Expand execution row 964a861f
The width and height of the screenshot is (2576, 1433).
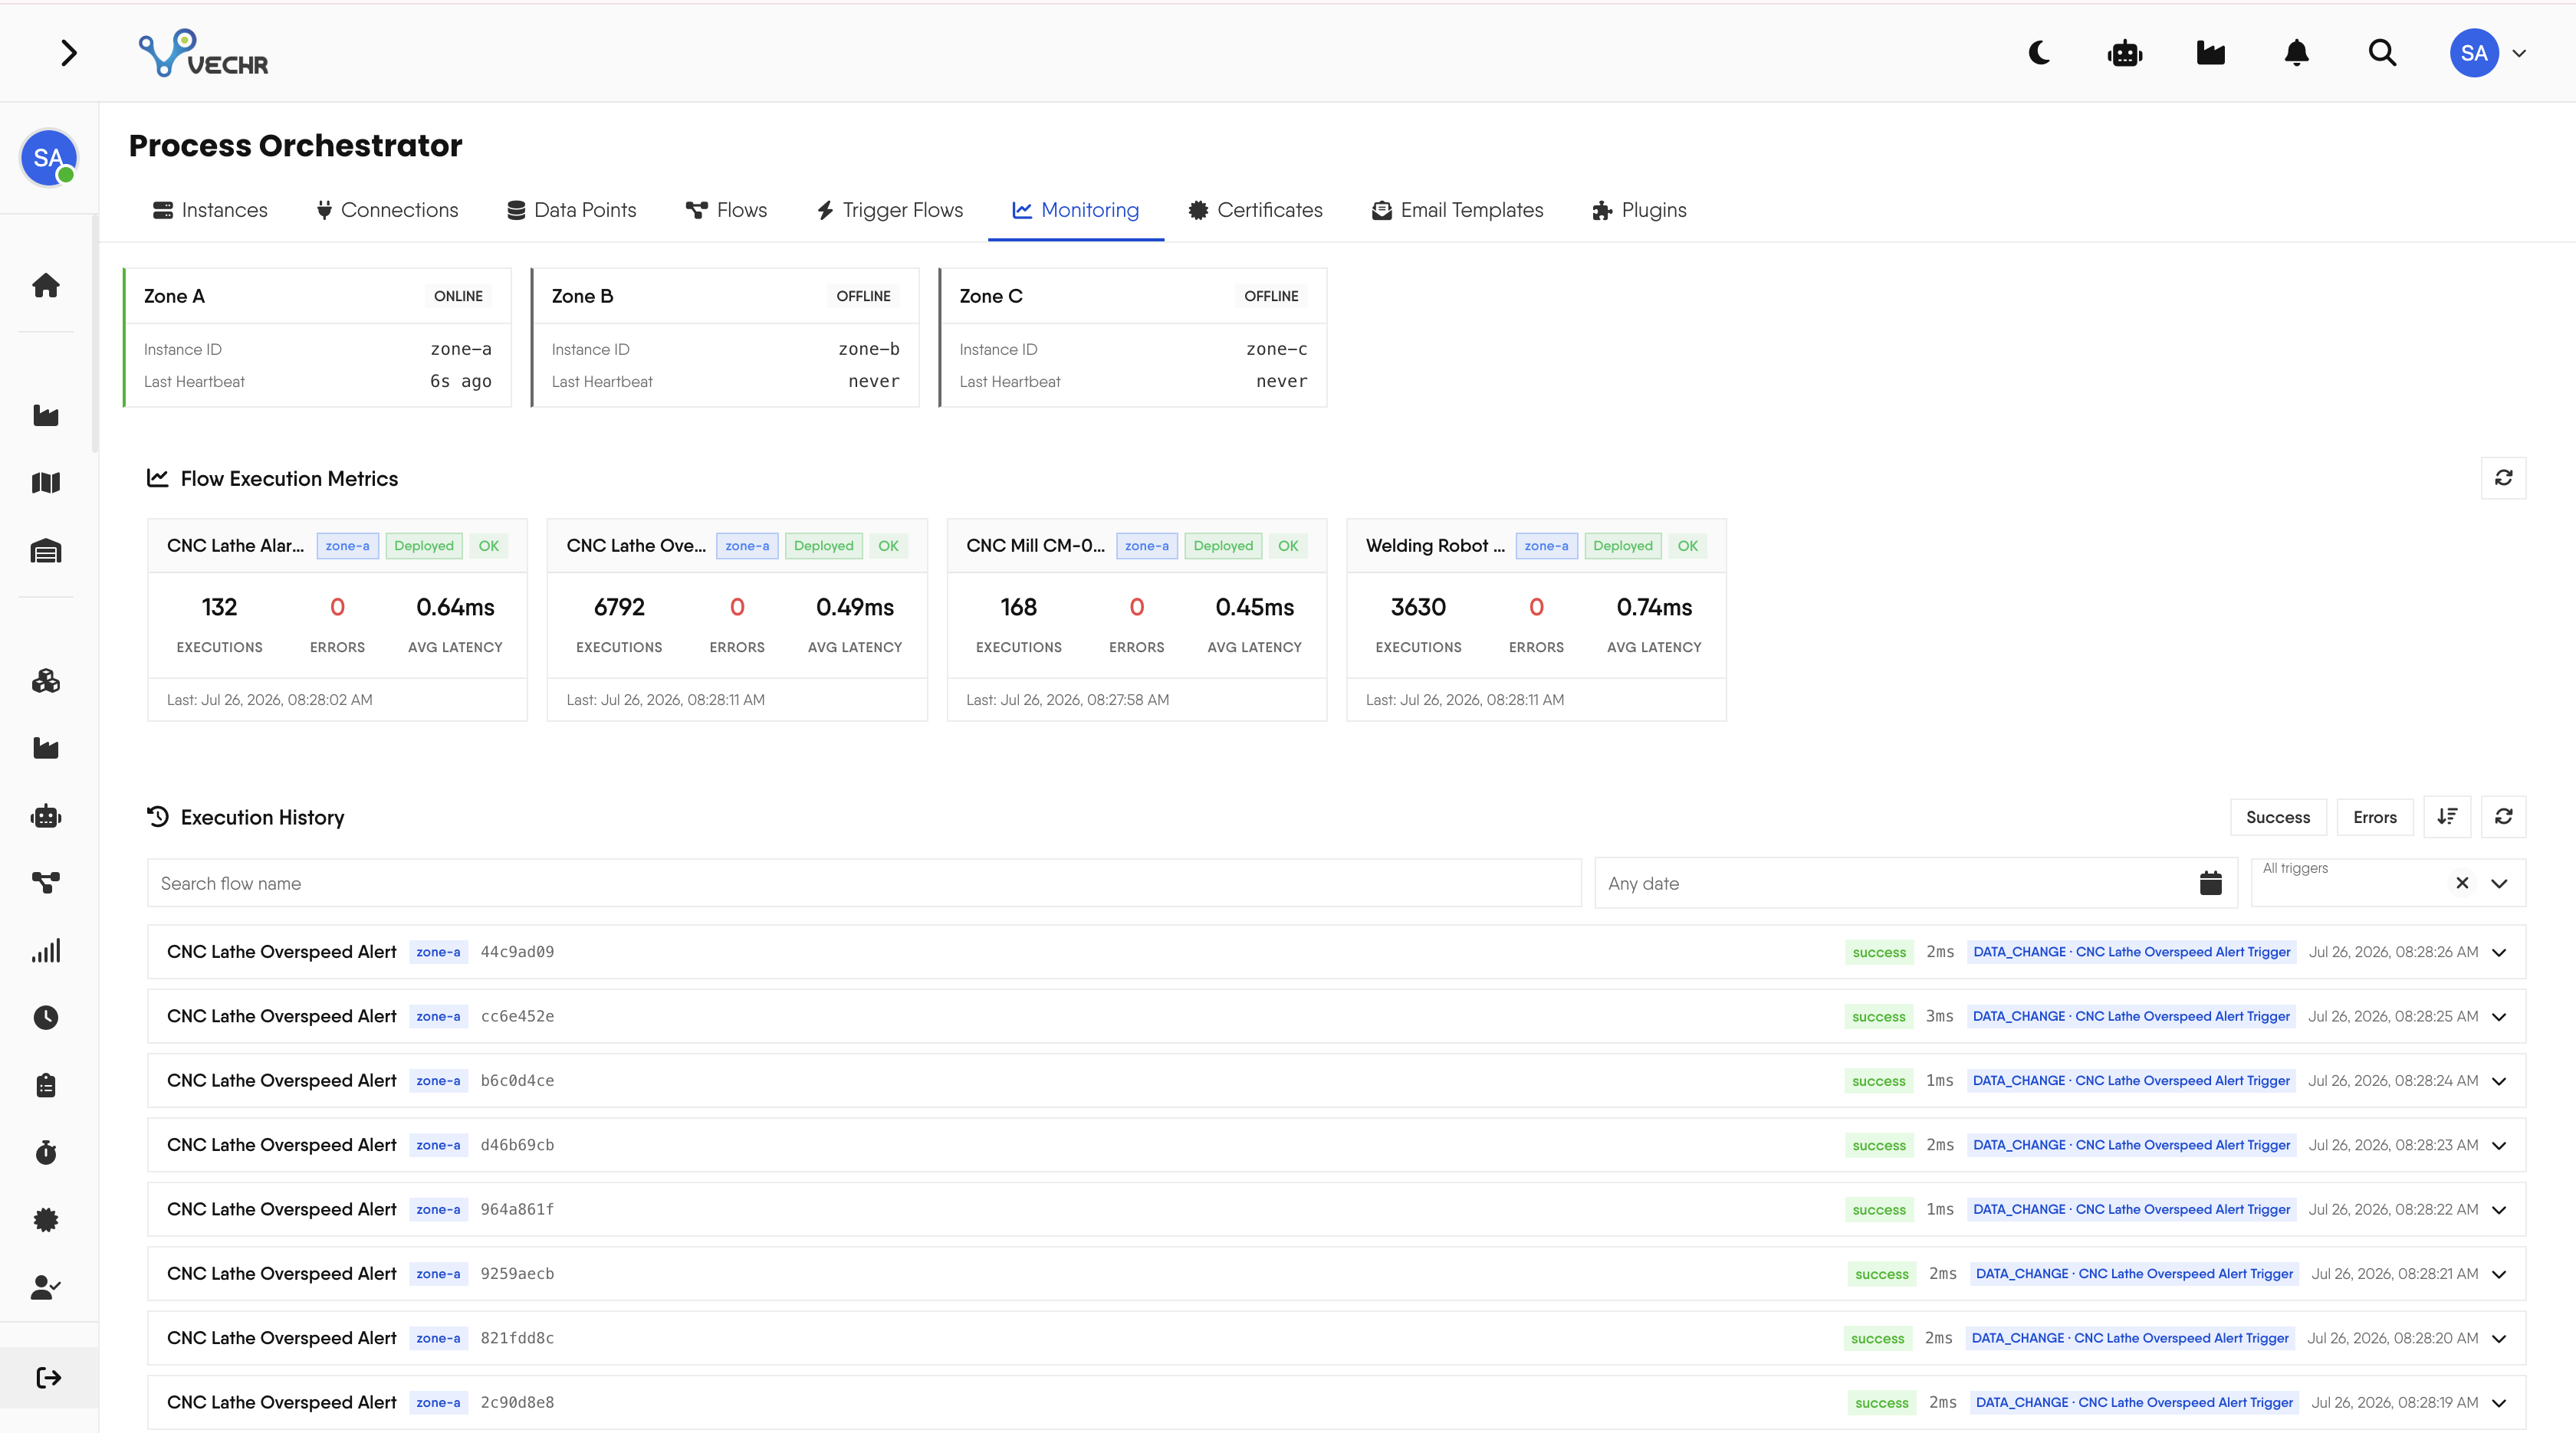(2499, 1209)
